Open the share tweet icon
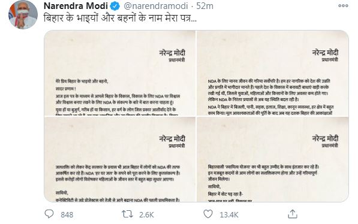This screenshot has height=224, width=358. (x=293, y=214)
